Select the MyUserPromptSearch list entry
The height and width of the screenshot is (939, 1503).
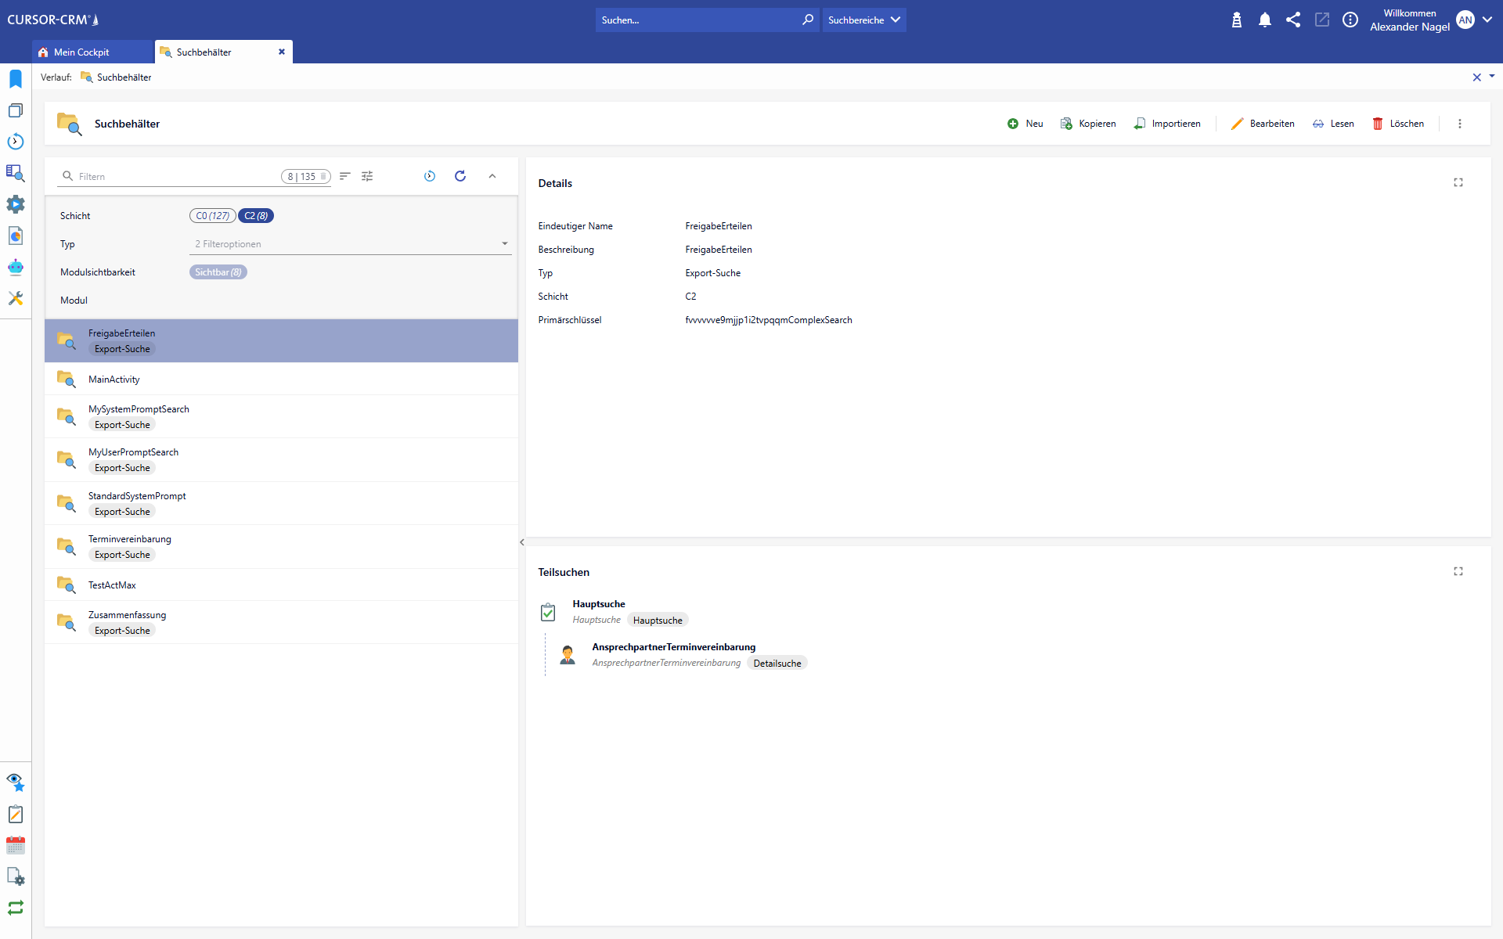281,460
